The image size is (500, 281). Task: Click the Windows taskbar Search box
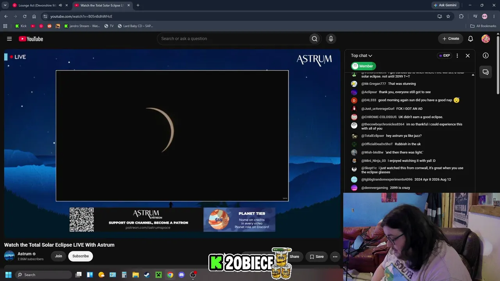coord(43,275)
